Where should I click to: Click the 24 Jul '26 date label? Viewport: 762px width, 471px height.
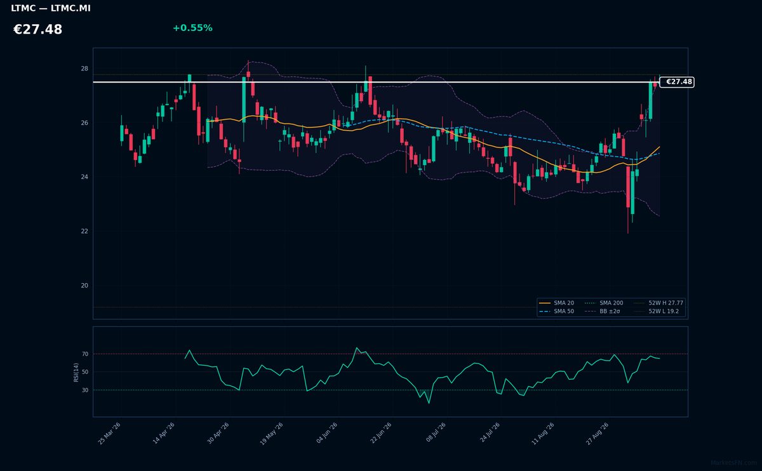[x=489, y=433]
